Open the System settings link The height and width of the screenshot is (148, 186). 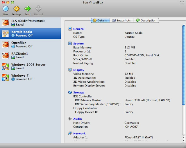point(78,44)
